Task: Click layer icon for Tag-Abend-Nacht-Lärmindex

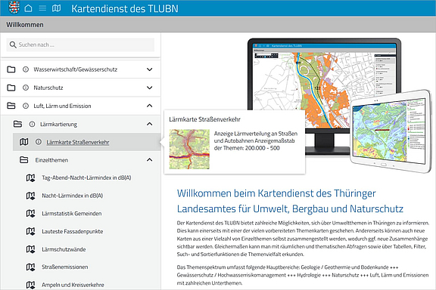Action: coord(30,178)
